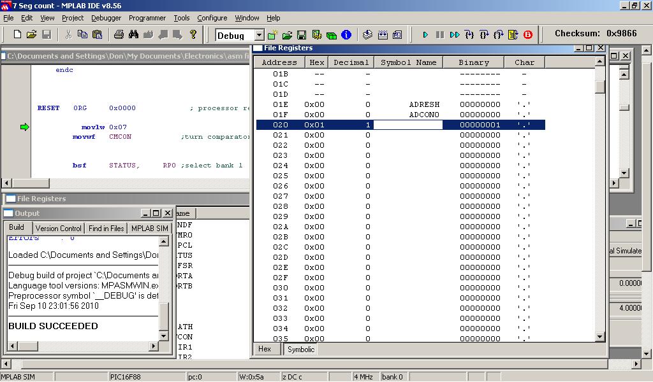Image resolution: width=653 pixels, height=382 pixels.
Task: Open the Debugger menu
Action: click(x=106, y=18)
